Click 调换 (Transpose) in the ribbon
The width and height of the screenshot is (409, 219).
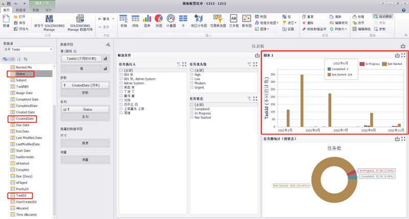point(335,17)
